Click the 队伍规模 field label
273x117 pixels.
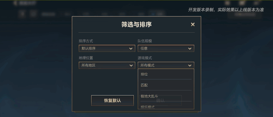(145, 41)
